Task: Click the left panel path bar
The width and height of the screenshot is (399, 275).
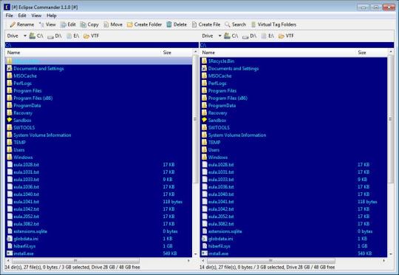Action: point(102,45)
